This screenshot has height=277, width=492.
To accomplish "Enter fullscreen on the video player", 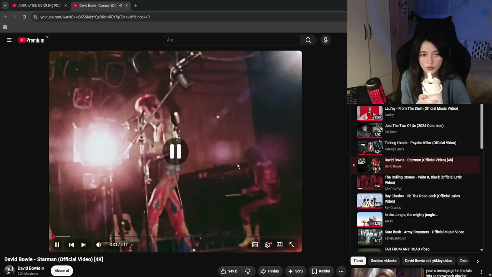I will (292, 245).
